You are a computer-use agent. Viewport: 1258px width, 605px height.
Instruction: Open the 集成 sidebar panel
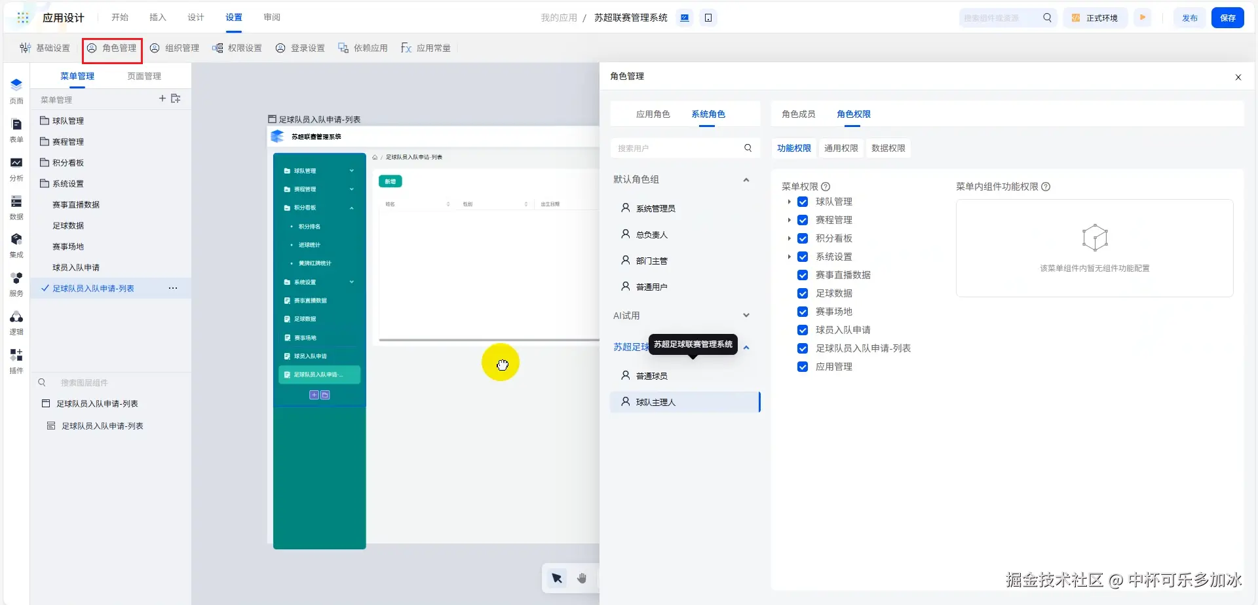[16, 245]
